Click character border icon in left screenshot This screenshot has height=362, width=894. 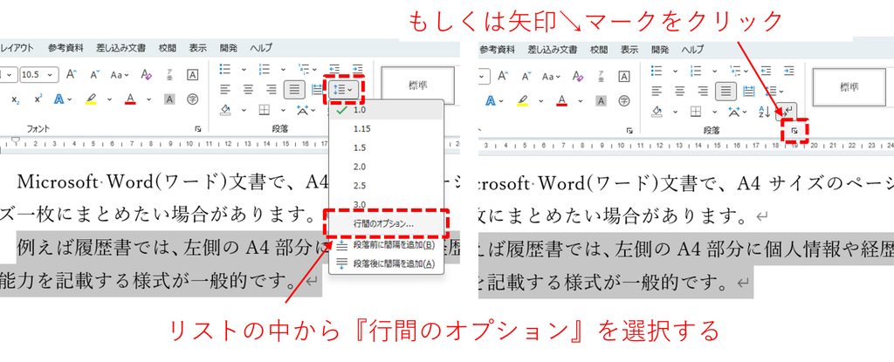pos(193,75)
